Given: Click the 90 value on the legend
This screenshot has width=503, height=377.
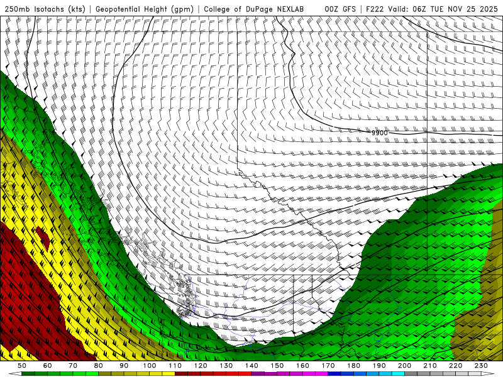Looking at the screenshot, I should pyautogui.click(x=124, y=366).
